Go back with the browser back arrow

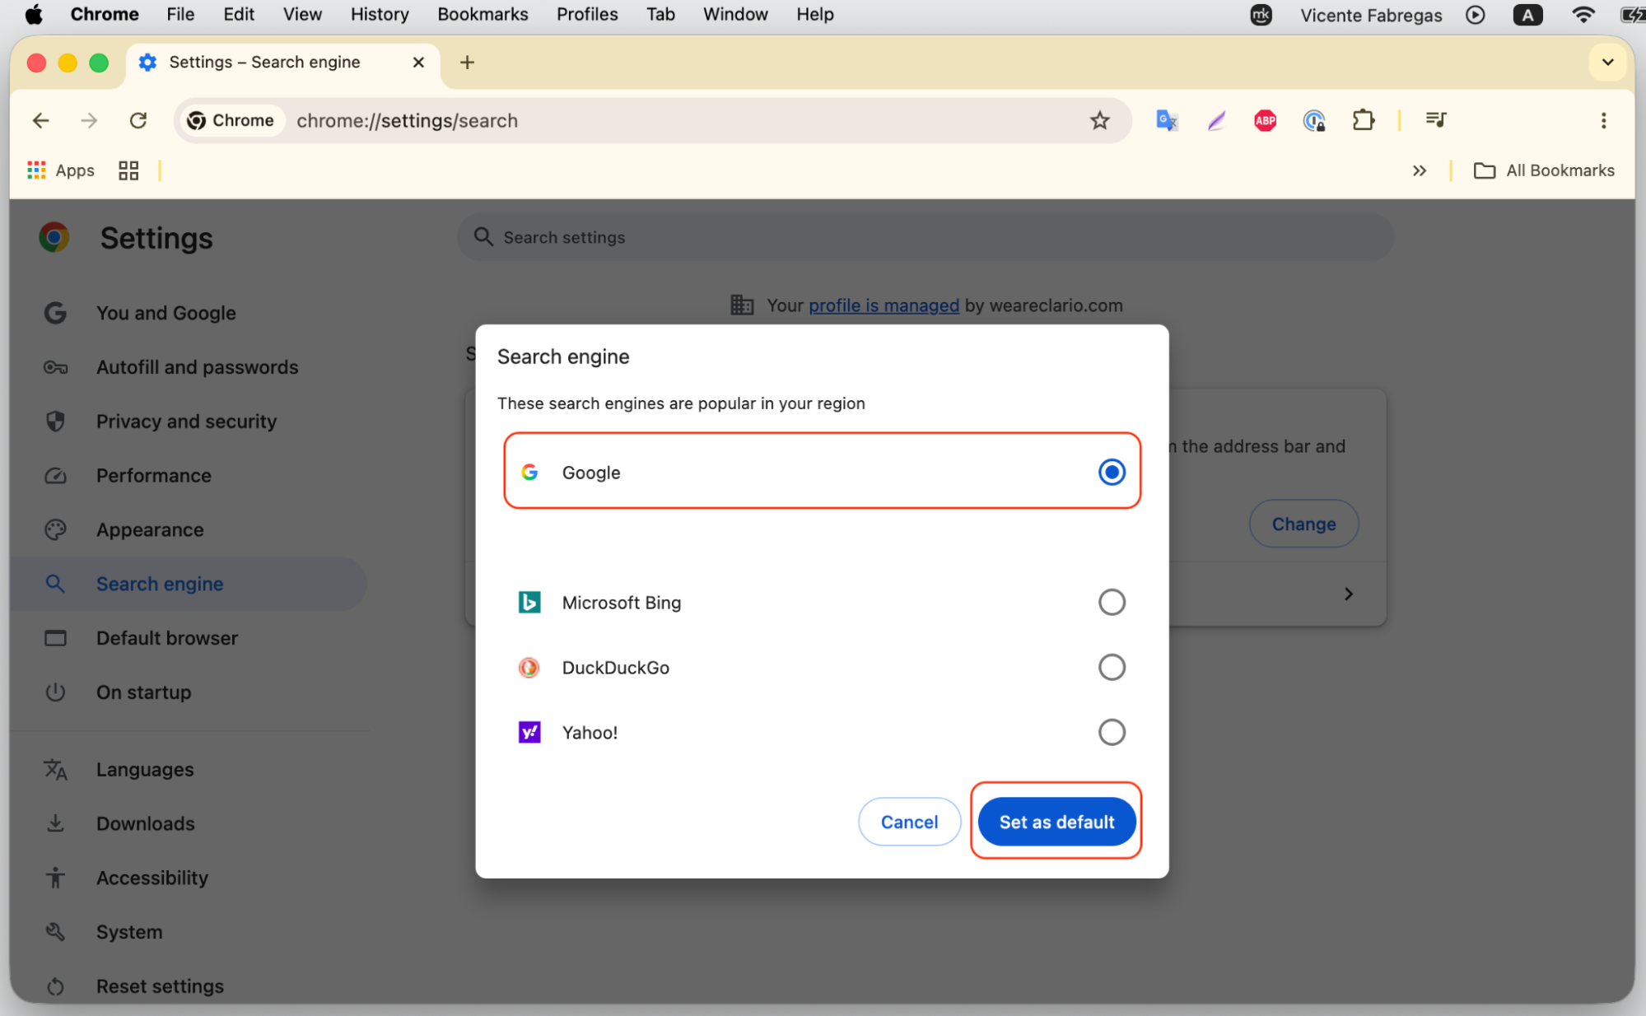(40, 120)
